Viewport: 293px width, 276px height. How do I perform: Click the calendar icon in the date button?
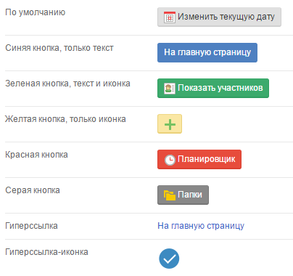coord(170,17)
